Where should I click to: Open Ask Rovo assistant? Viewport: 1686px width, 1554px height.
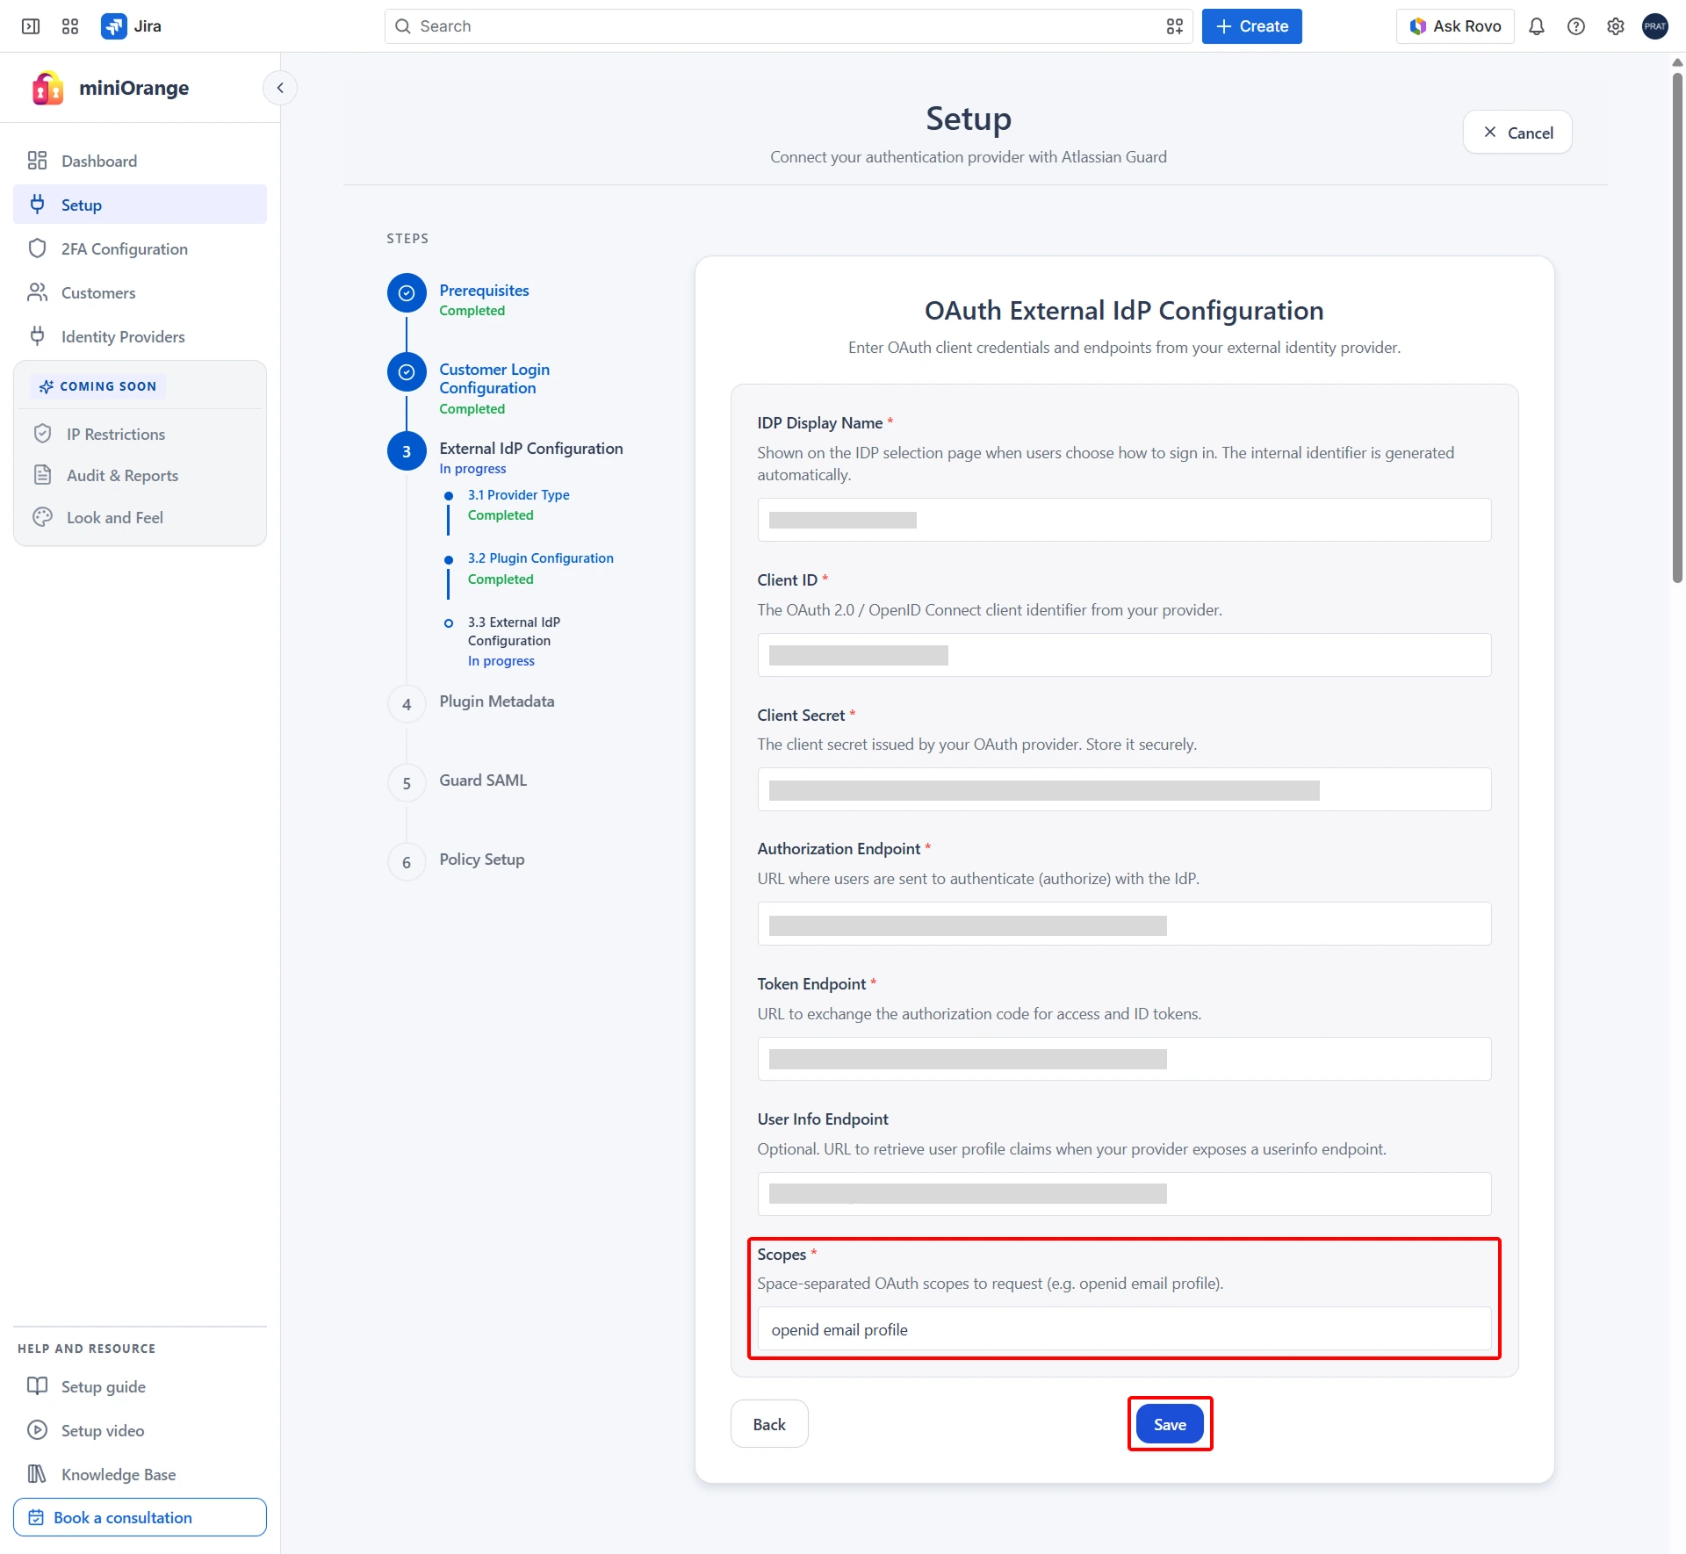[x=1455, y=26]
